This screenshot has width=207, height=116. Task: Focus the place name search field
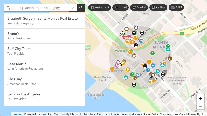point(37,8)
